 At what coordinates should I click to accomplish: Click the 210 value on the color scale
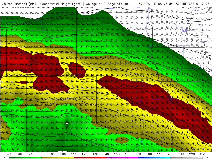point(181,154)
